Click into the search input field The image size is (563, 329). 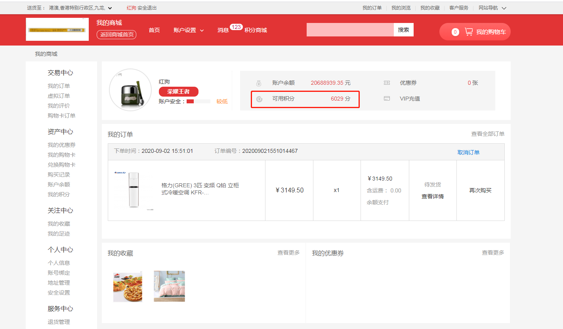click(349, 30)
